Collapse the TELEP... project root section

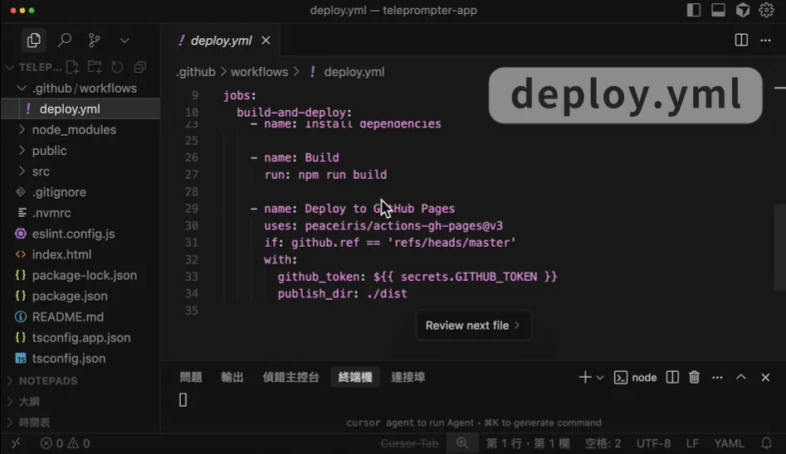[x=40, y=67]
